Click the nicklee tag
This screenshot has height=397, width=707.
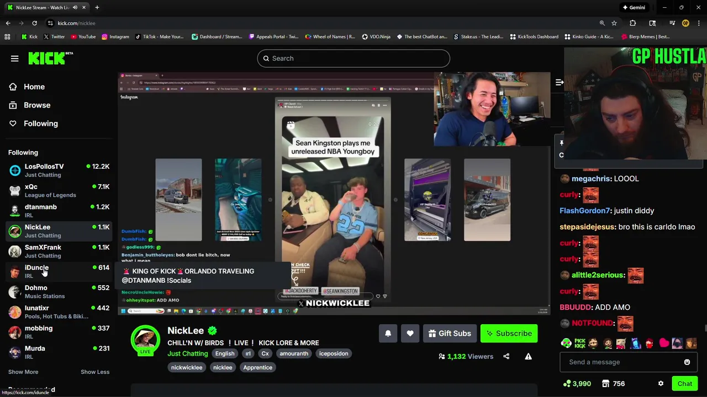pos(223,367)
